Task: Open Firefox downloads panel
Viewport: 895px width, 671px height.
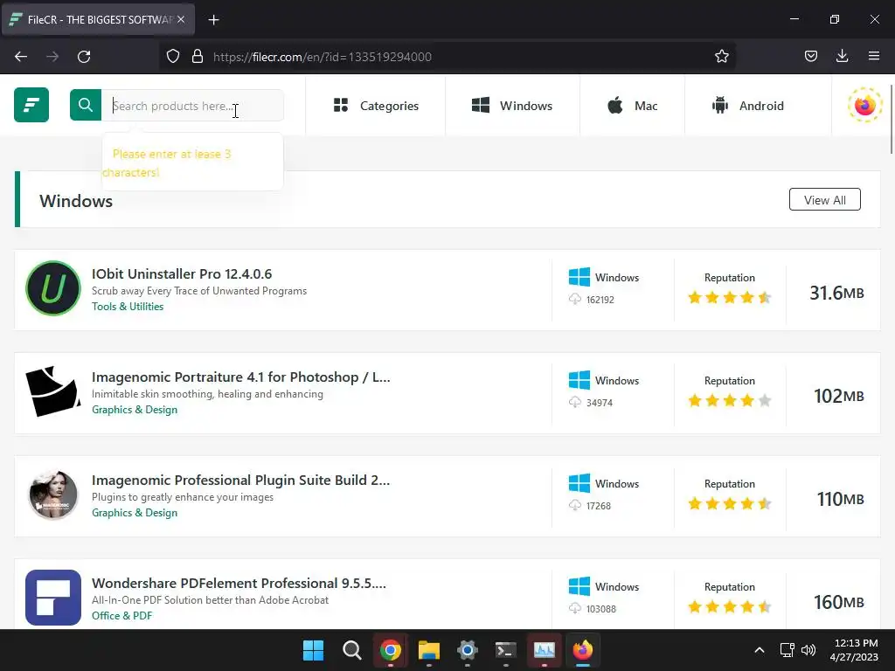Action: tap(842, 57)
